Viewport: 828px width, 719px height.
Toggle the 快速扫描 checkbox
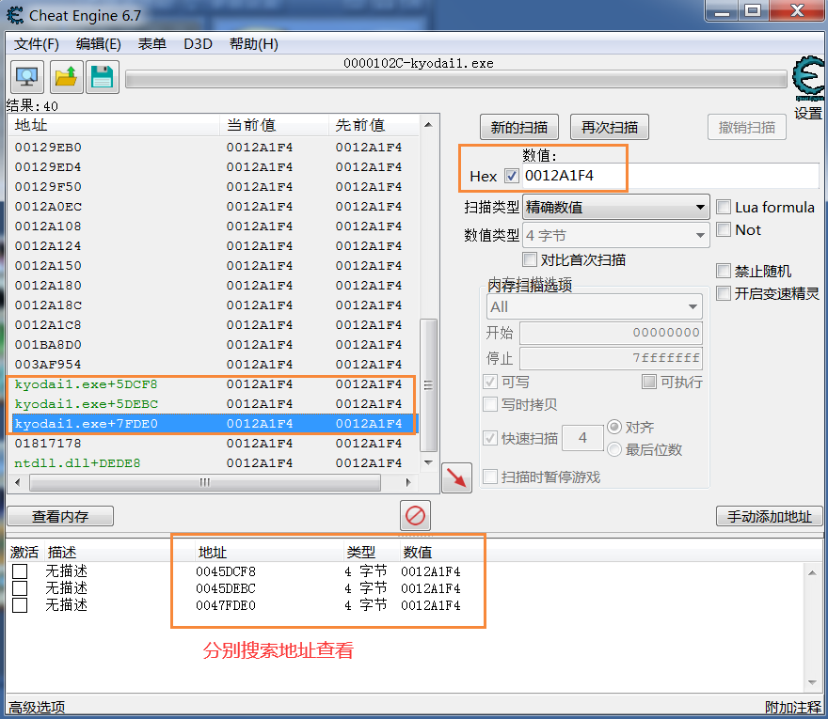(x=490, y=438)
